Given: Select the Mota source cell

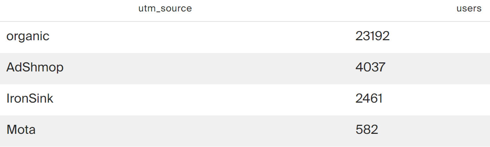Looking at the screenshot, I should tap(21, 130).
